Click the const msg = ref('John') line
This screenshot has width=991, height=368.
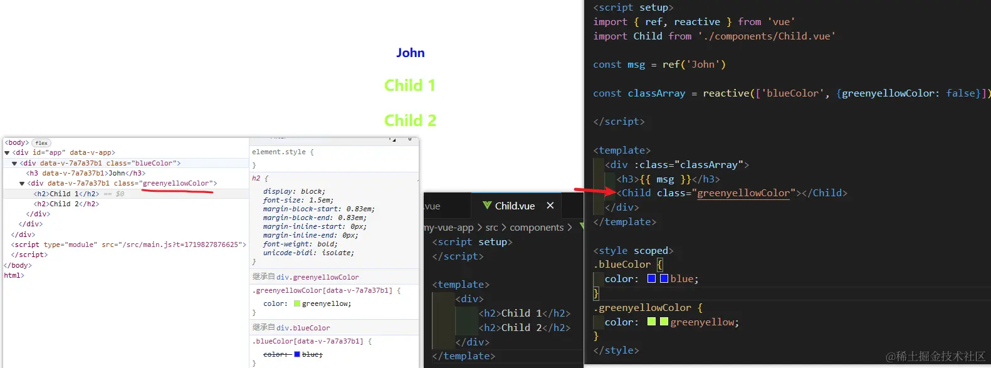659,64
